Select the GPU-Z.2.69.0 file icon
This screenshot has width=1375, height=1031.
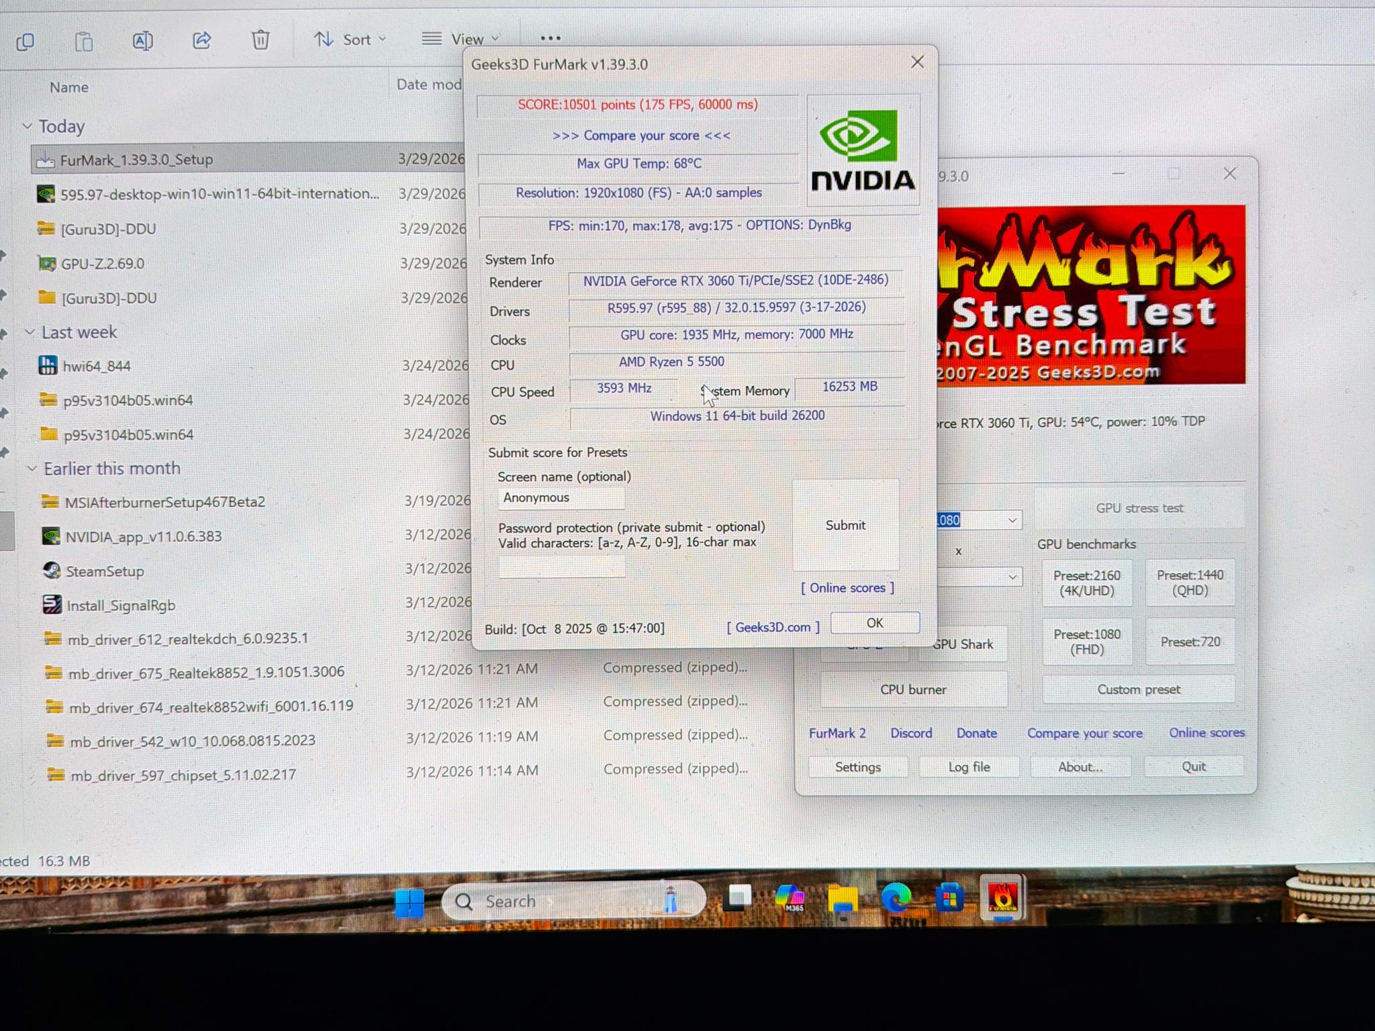46,264
